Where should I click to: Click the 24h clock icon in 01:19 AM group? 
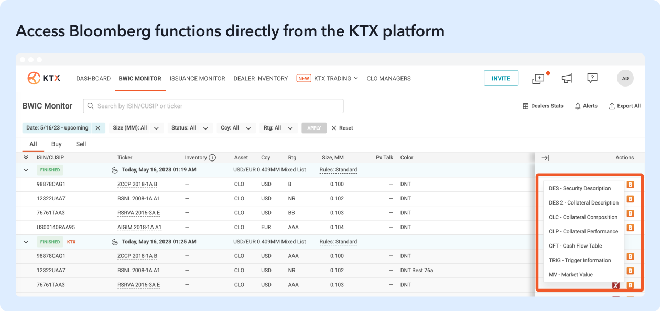(115, 170)
